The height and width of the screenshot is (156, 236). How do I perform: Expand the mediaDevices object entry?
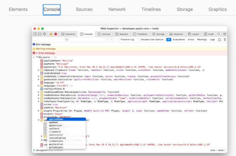(39, 95)
